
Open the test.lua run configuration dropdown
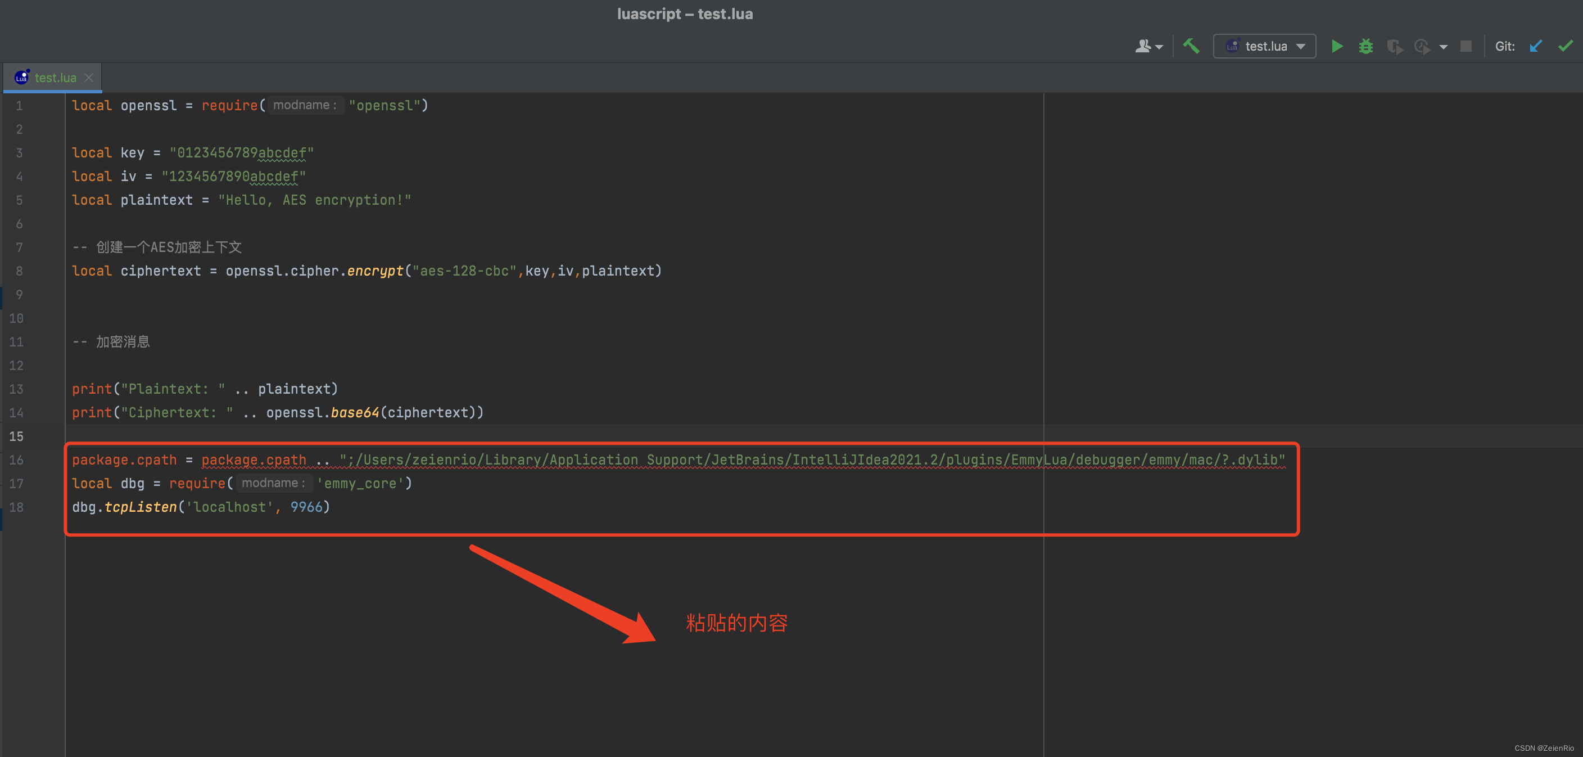click(1264, 46)
